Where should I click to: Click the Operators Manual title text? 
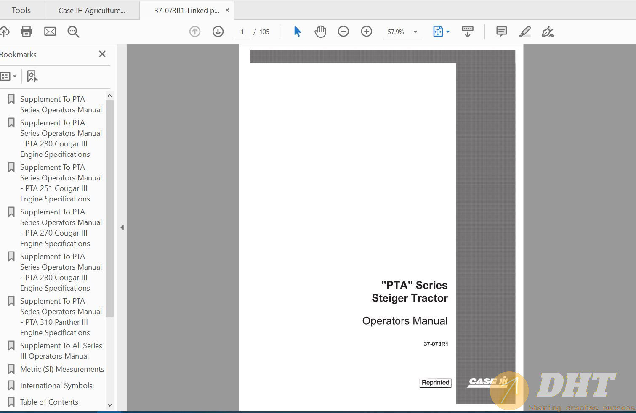(405, 321)
